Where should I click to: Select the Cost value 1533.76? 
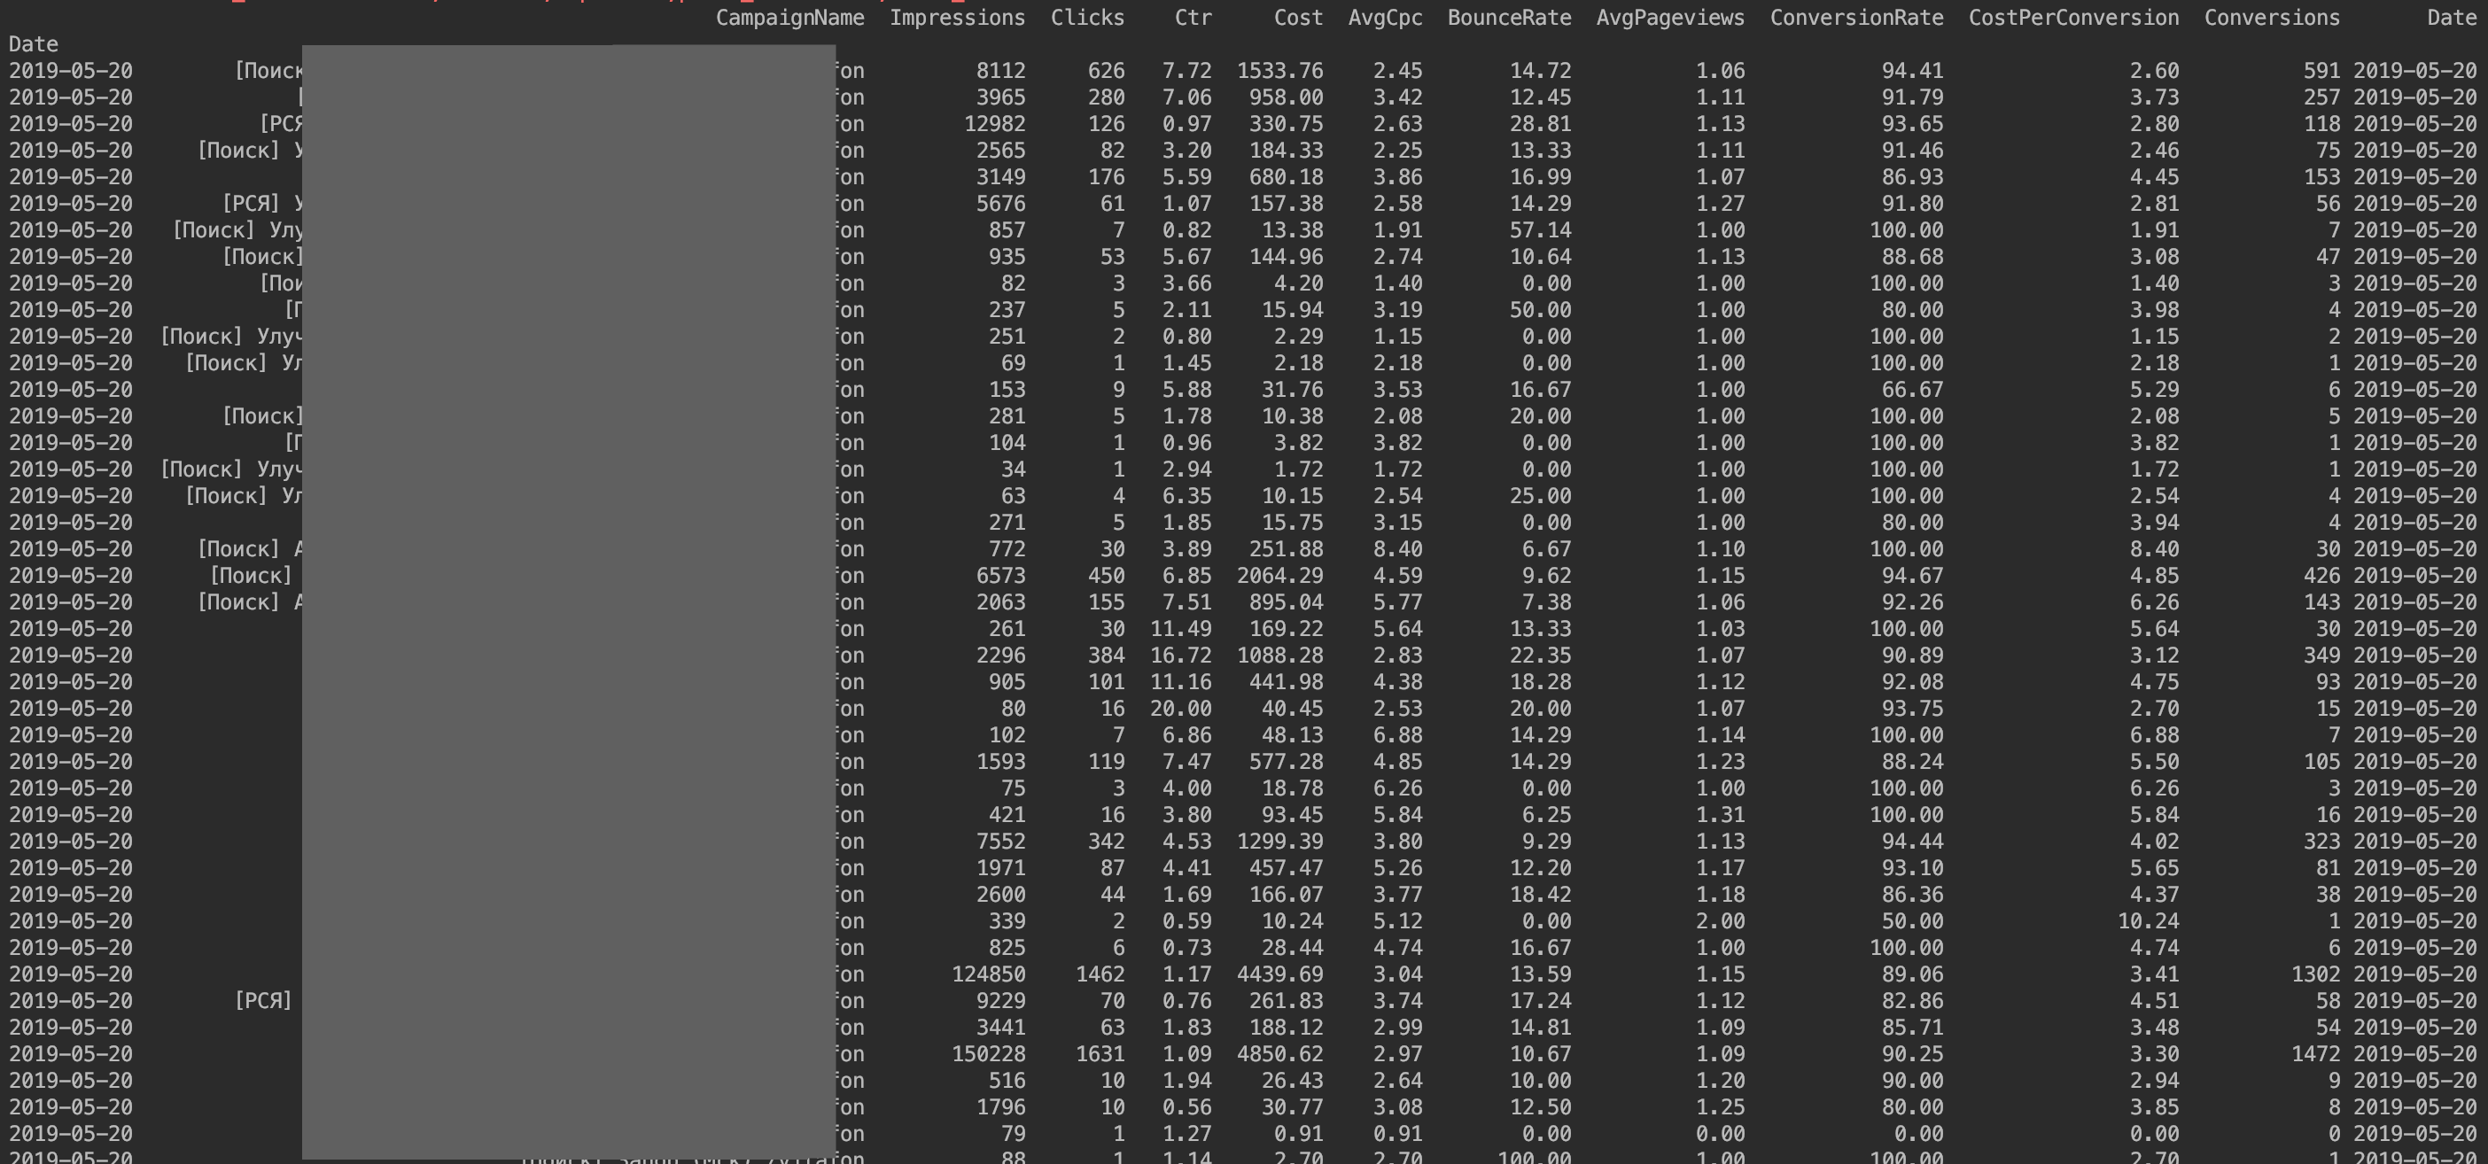pyautogui.click(x=1279, y=71)
